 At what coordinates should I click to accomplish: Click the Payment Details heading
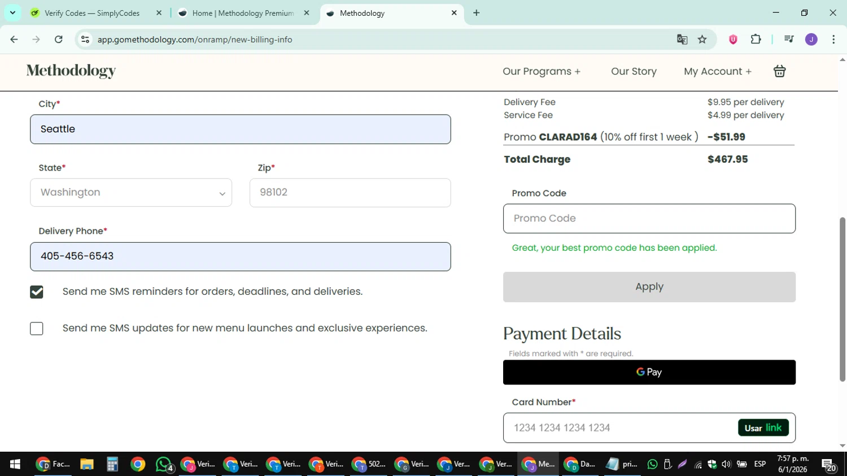(x=562, y=334)
